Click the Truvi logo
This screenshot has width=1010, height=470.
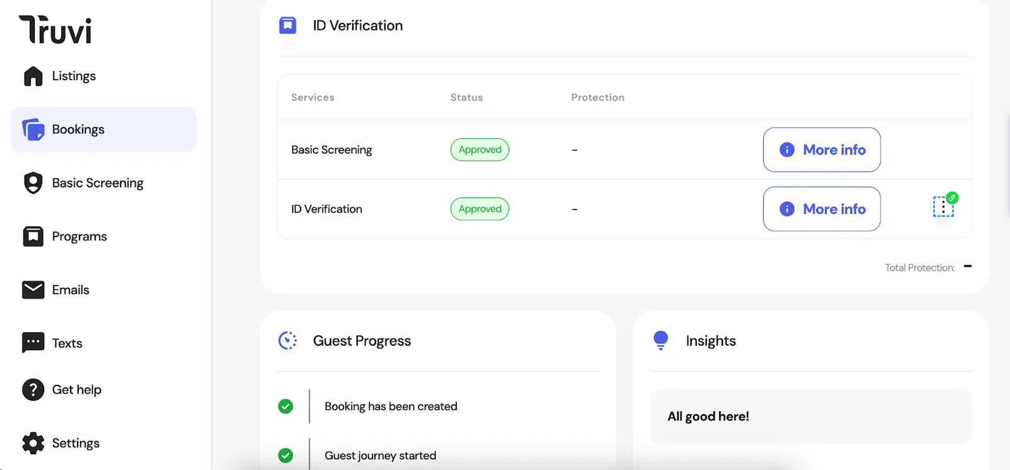[x=56, y=30]
